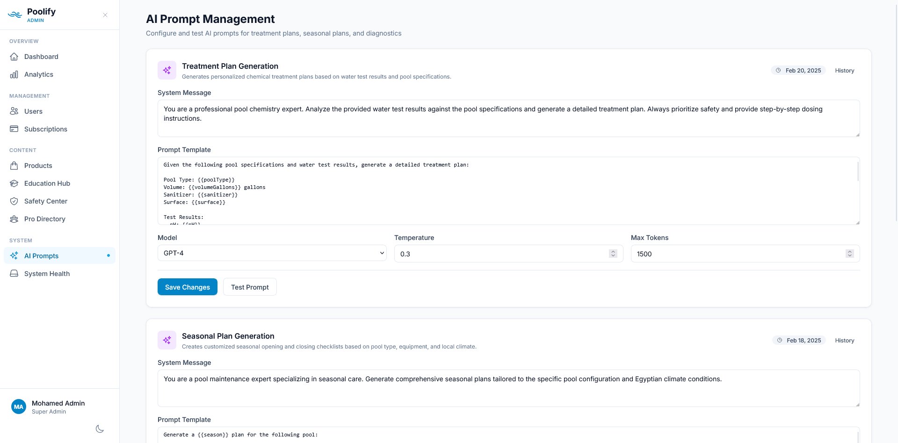This screenshot has width=898, height=443.
Task: Select the Analytics sidebar icon
Action: pos(14,74)
